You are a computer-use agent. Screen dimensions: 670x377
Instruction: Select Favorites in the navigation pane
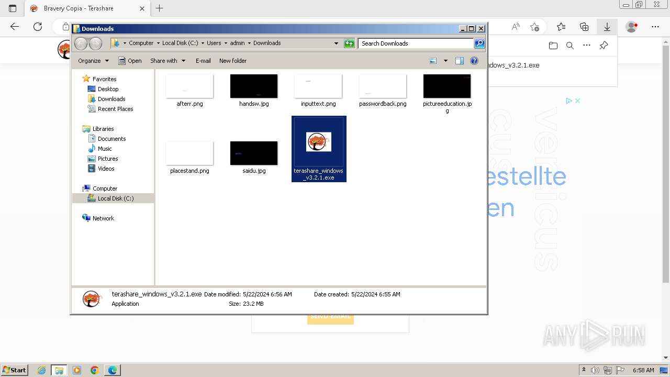(99, 79)
